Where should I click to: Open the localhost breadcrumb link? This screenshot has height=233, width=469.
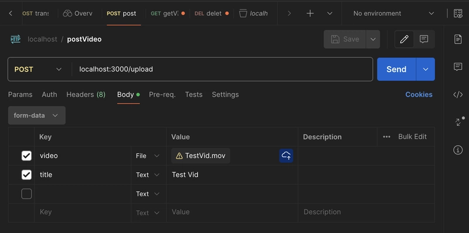(42, 39)
